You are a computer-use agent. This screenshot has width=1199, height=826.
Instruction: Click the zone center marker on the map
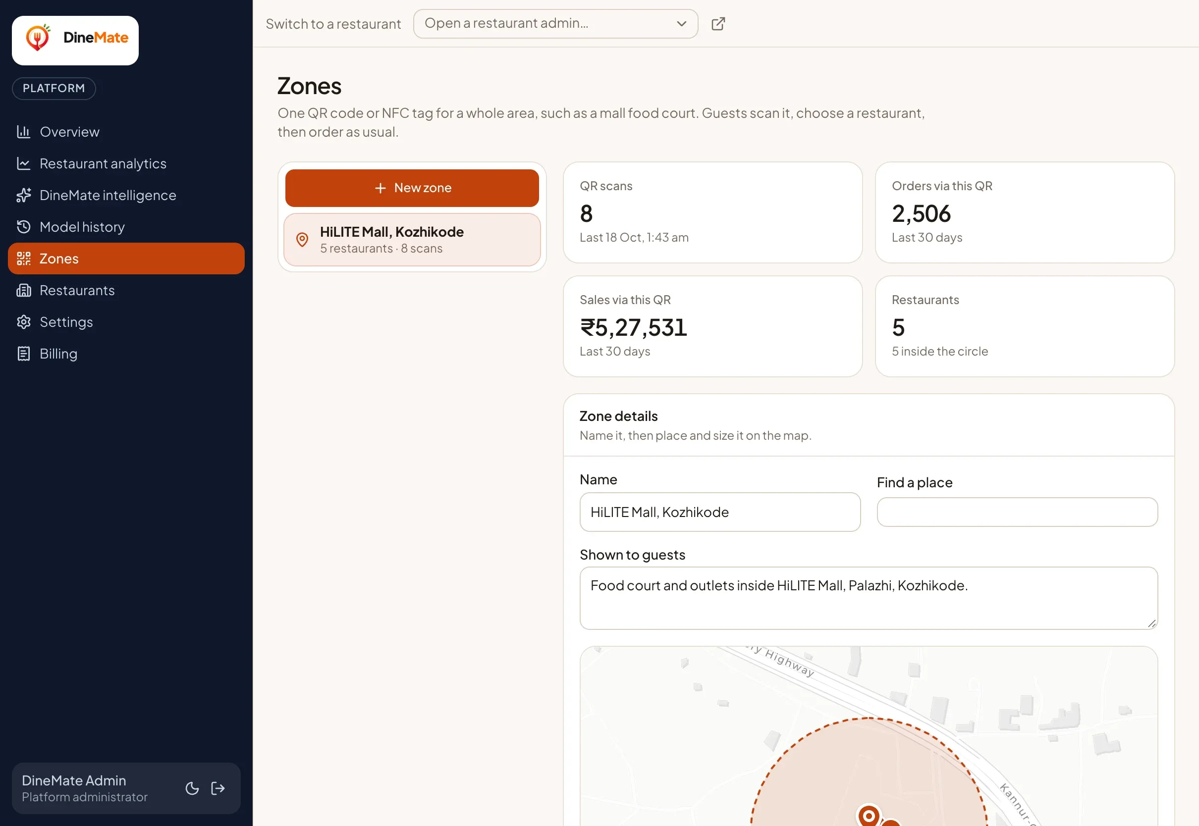[x=869, y=816]
